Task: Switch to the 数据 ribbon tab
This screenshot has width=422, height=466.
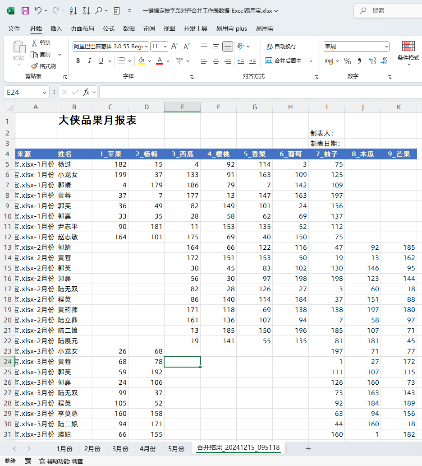Action: point(129,28)
